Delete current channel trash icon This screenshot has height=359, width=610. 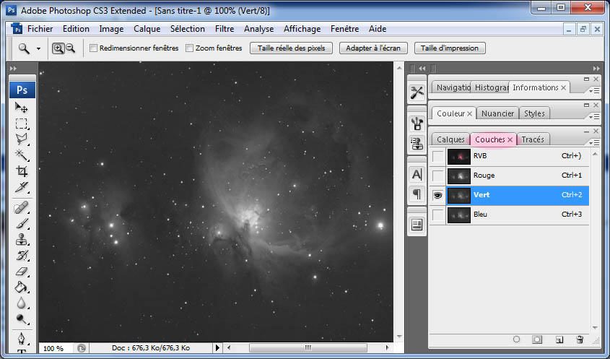[580, 339]
